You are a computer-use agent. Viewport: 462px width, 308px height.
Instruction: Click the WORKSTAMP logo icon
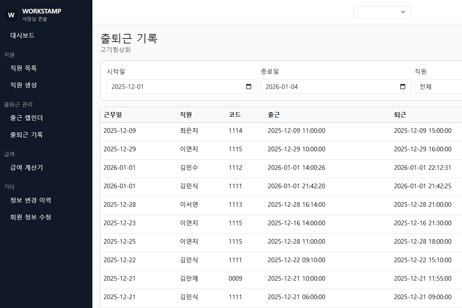click(x=11, y=15)
